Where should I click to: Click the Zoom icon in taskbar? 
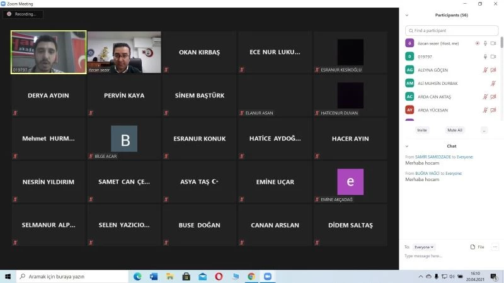(x=267, y=277)
